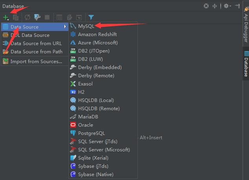Click the scroll-from-editor target icon
249x180 pixels.
pyautogui.click(x=206, y=6)
